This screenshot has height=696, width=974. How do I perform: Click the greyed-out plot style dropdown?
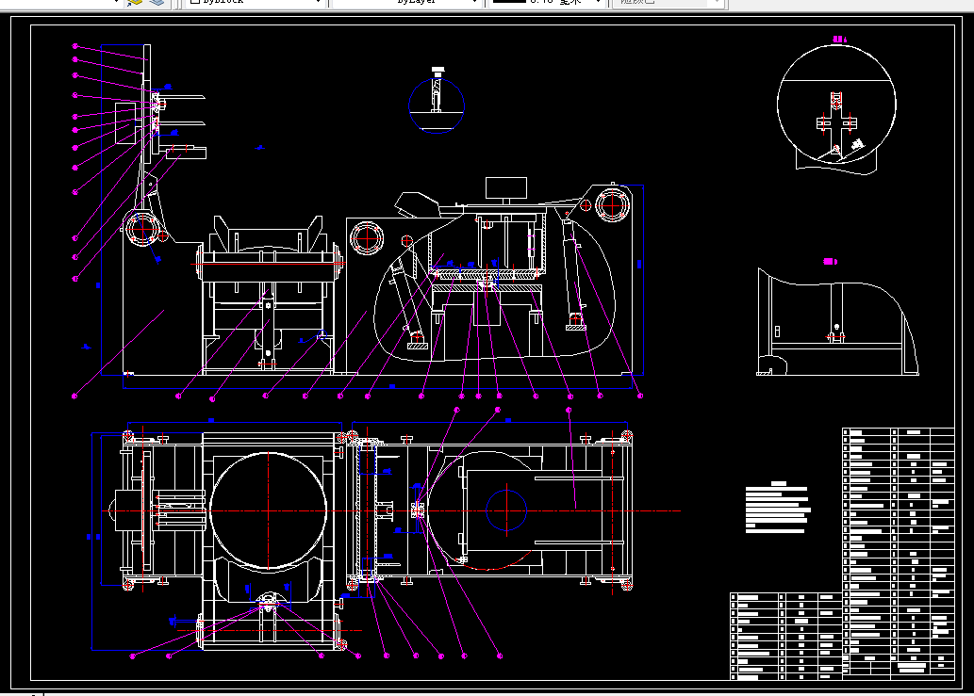[x=668, y=3]
